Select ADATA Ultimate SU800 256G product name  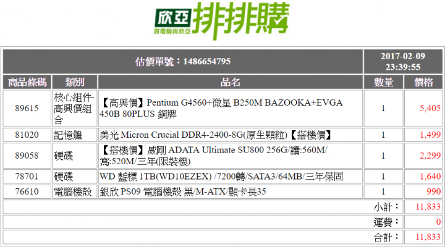click(x=213, y=156)
